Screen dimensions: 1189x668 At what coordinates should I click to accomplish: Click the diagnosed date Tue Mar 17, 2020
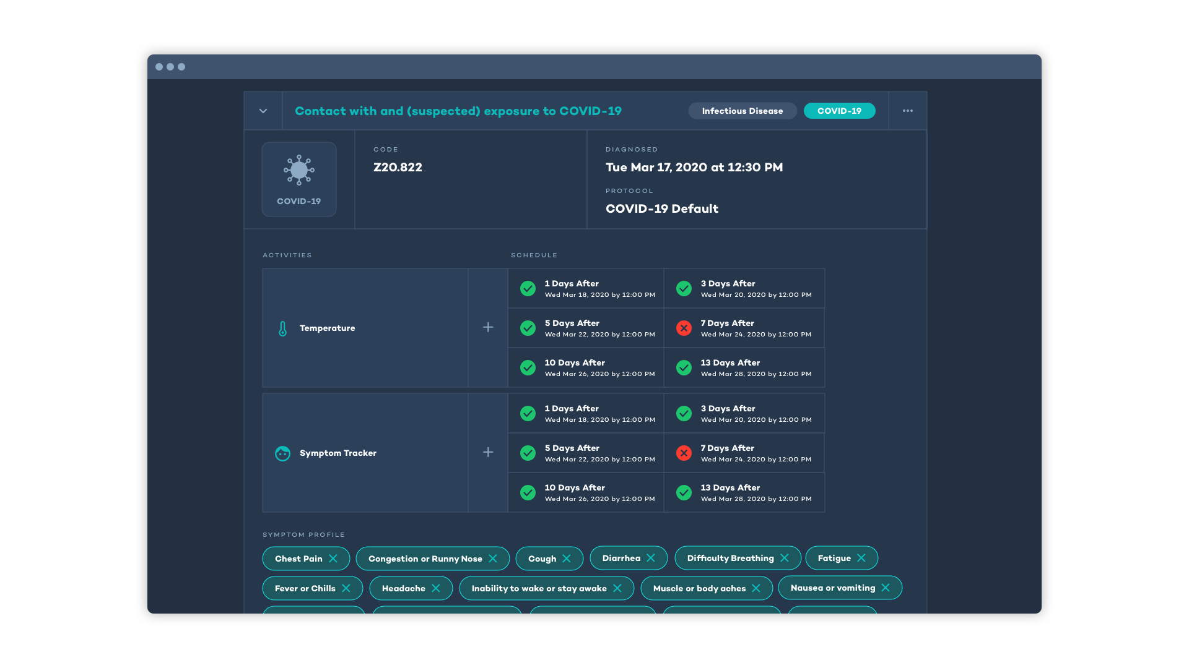694,167
